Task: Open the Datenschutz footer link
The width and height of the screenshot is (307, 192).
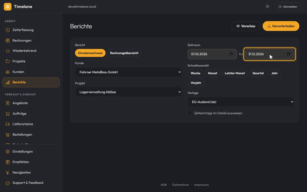Action: click(x=180, y=185)
